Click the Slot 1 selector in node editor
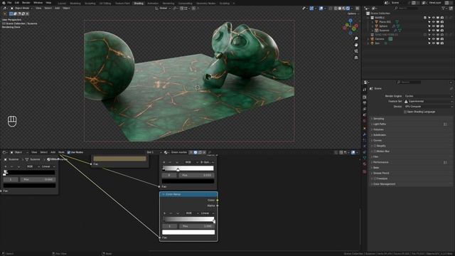 (154, 152)
